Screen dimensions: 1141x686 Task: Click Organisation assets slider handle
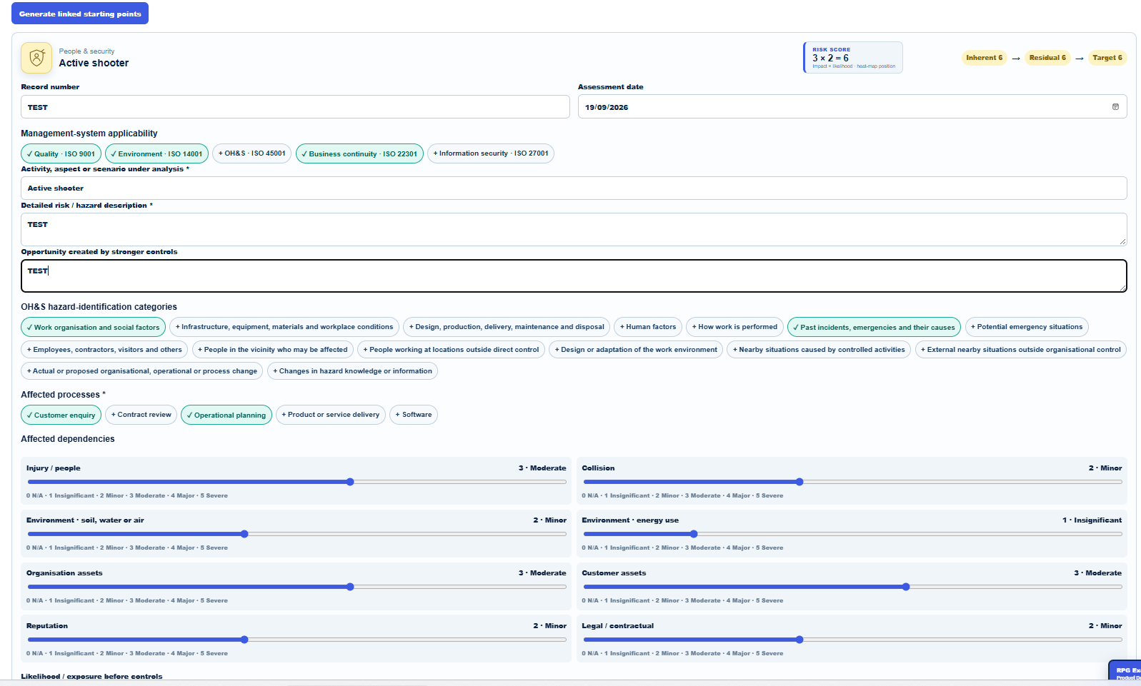point(350,587)
